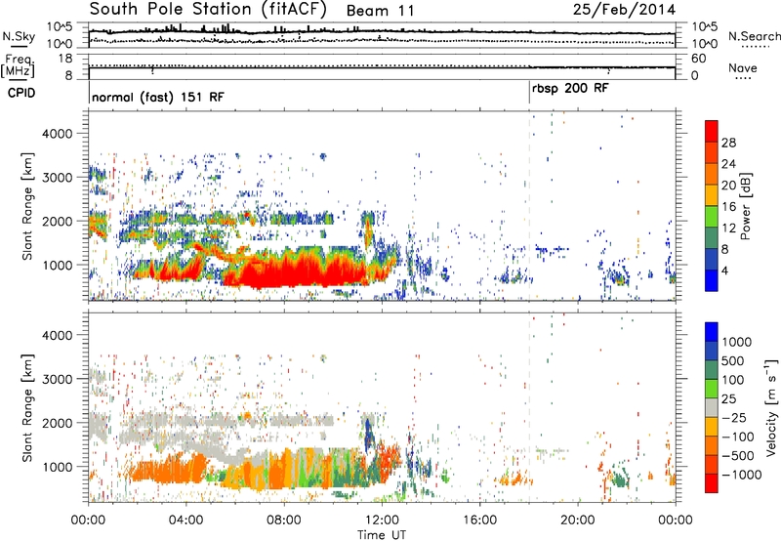Select the "Freq. [MHz]" axis label
This screenshot has width=781, height=541.
click(x=19, y=66)
